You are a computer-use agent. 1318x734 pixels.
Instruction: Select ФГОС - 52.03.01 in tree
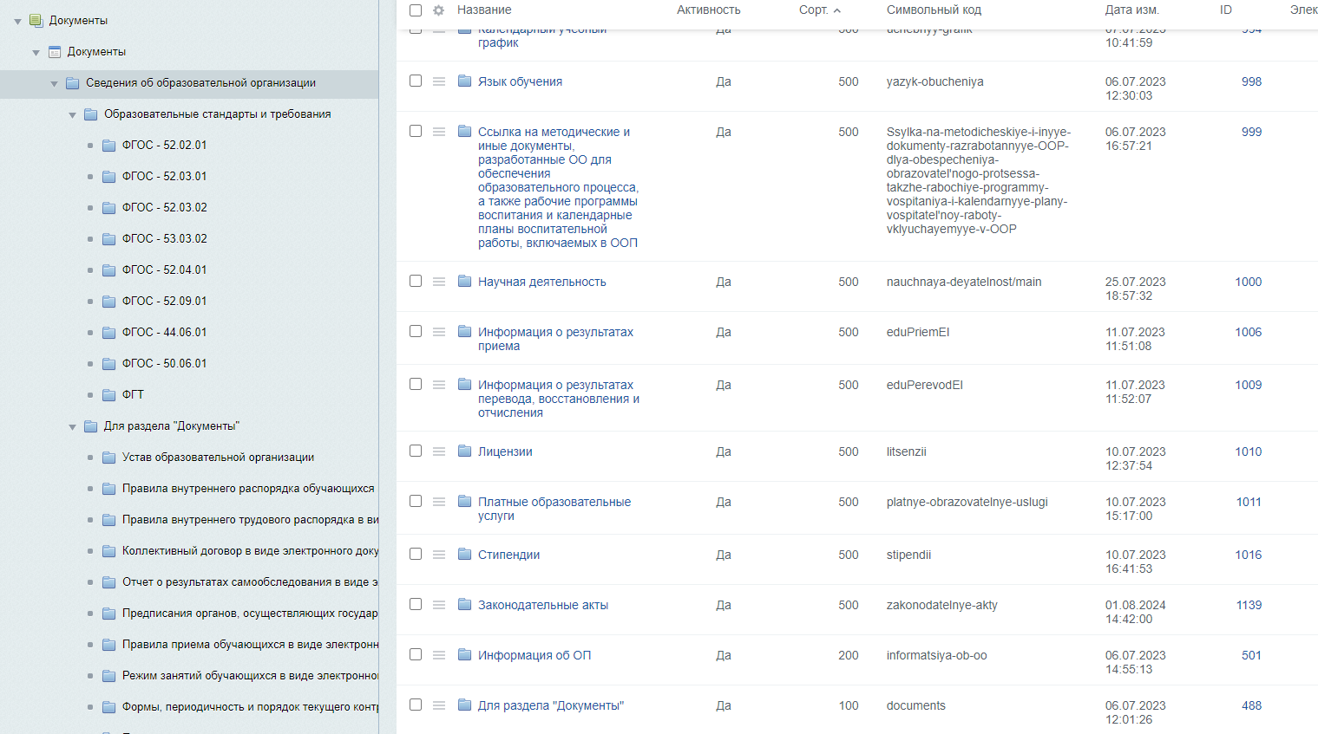165,177
